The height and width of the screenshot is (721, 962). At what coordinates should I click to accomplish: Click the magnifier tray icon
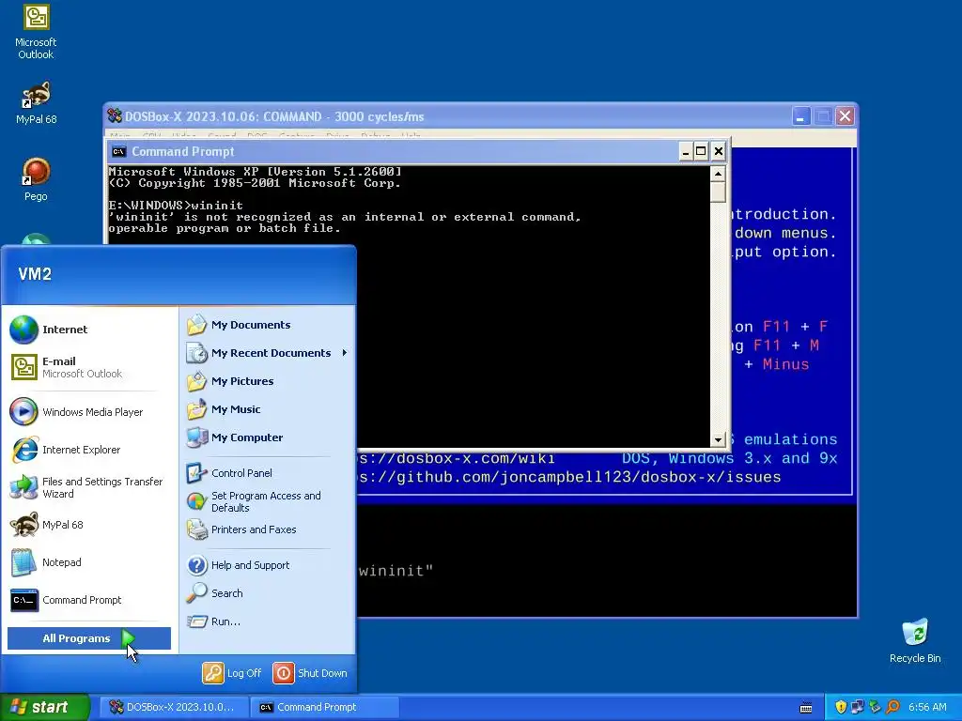pyautogui.click(x=892, y=707)
